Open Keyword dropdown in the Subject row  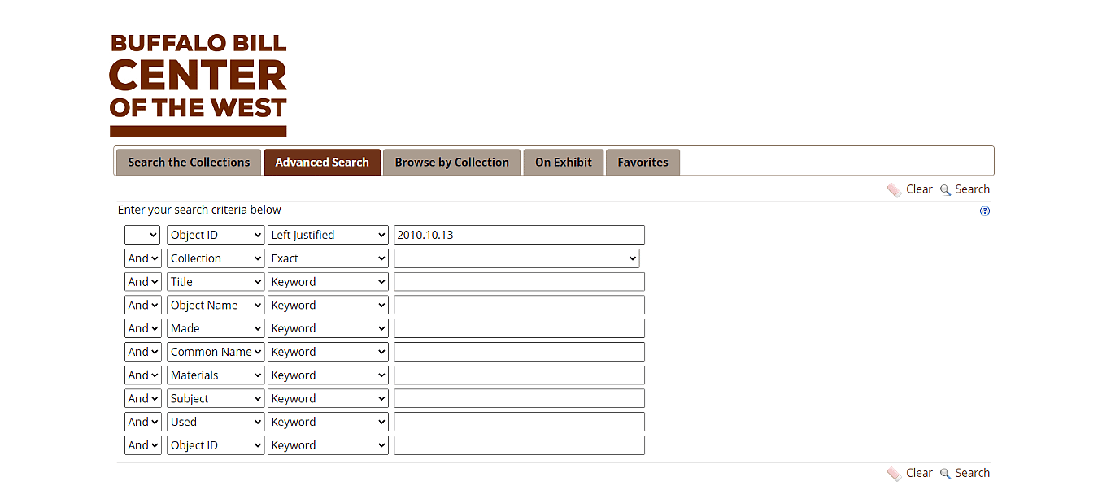point(328,399)
